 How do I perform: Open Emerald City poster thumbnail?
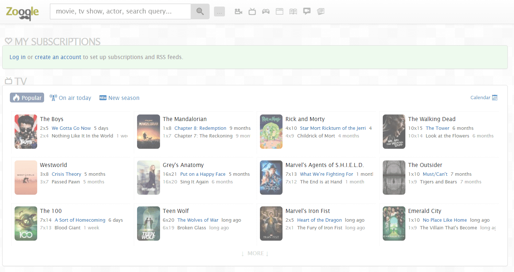[x=394, y=224]
